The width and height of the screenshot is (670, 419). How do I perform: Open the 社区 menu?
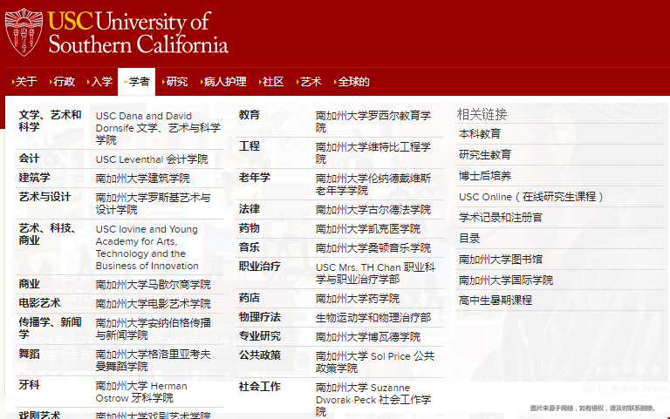(x=271, y=82)
